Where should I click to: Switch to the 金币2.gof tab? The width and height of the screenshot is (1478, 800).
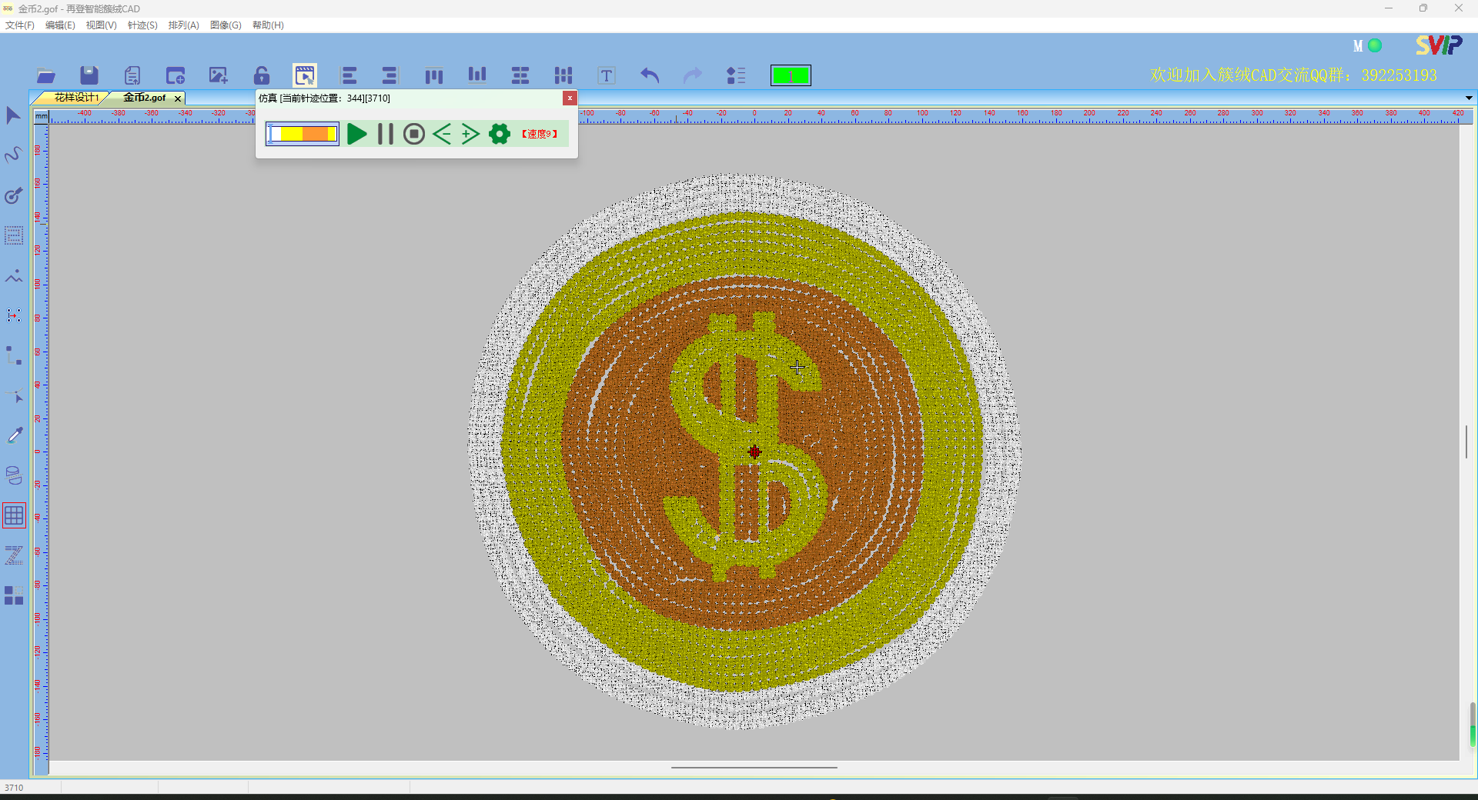click(145, 98)
